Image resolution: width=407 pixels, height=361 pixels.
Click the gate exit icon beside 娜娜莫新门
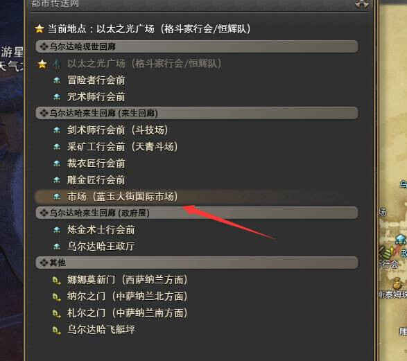[57, 281]
